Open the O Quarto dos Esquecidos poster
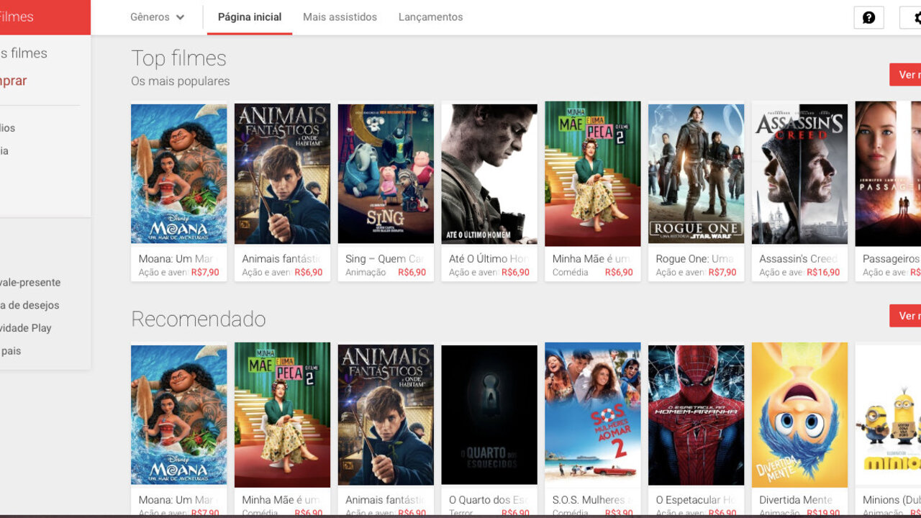 (x=489, y=414)
